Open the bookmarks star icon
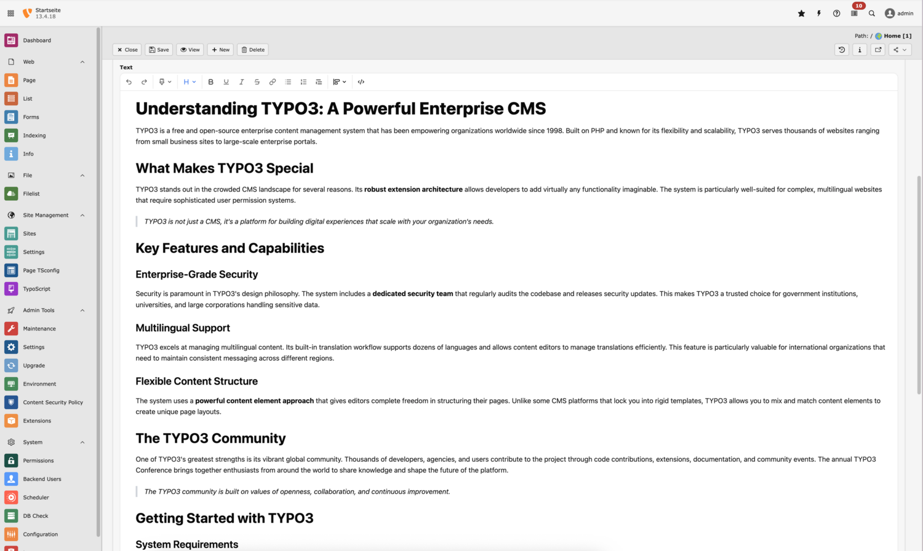 point(801,14)
